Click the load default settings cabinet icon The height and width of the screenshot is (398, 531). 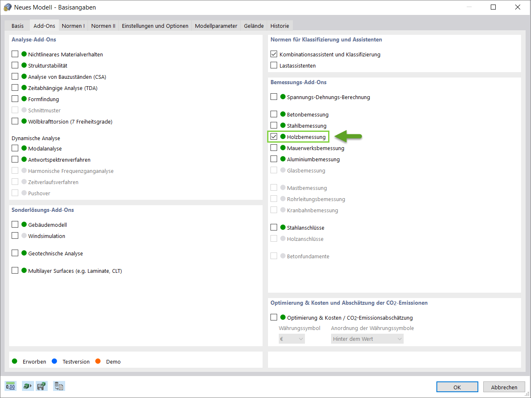coord(27,386)
